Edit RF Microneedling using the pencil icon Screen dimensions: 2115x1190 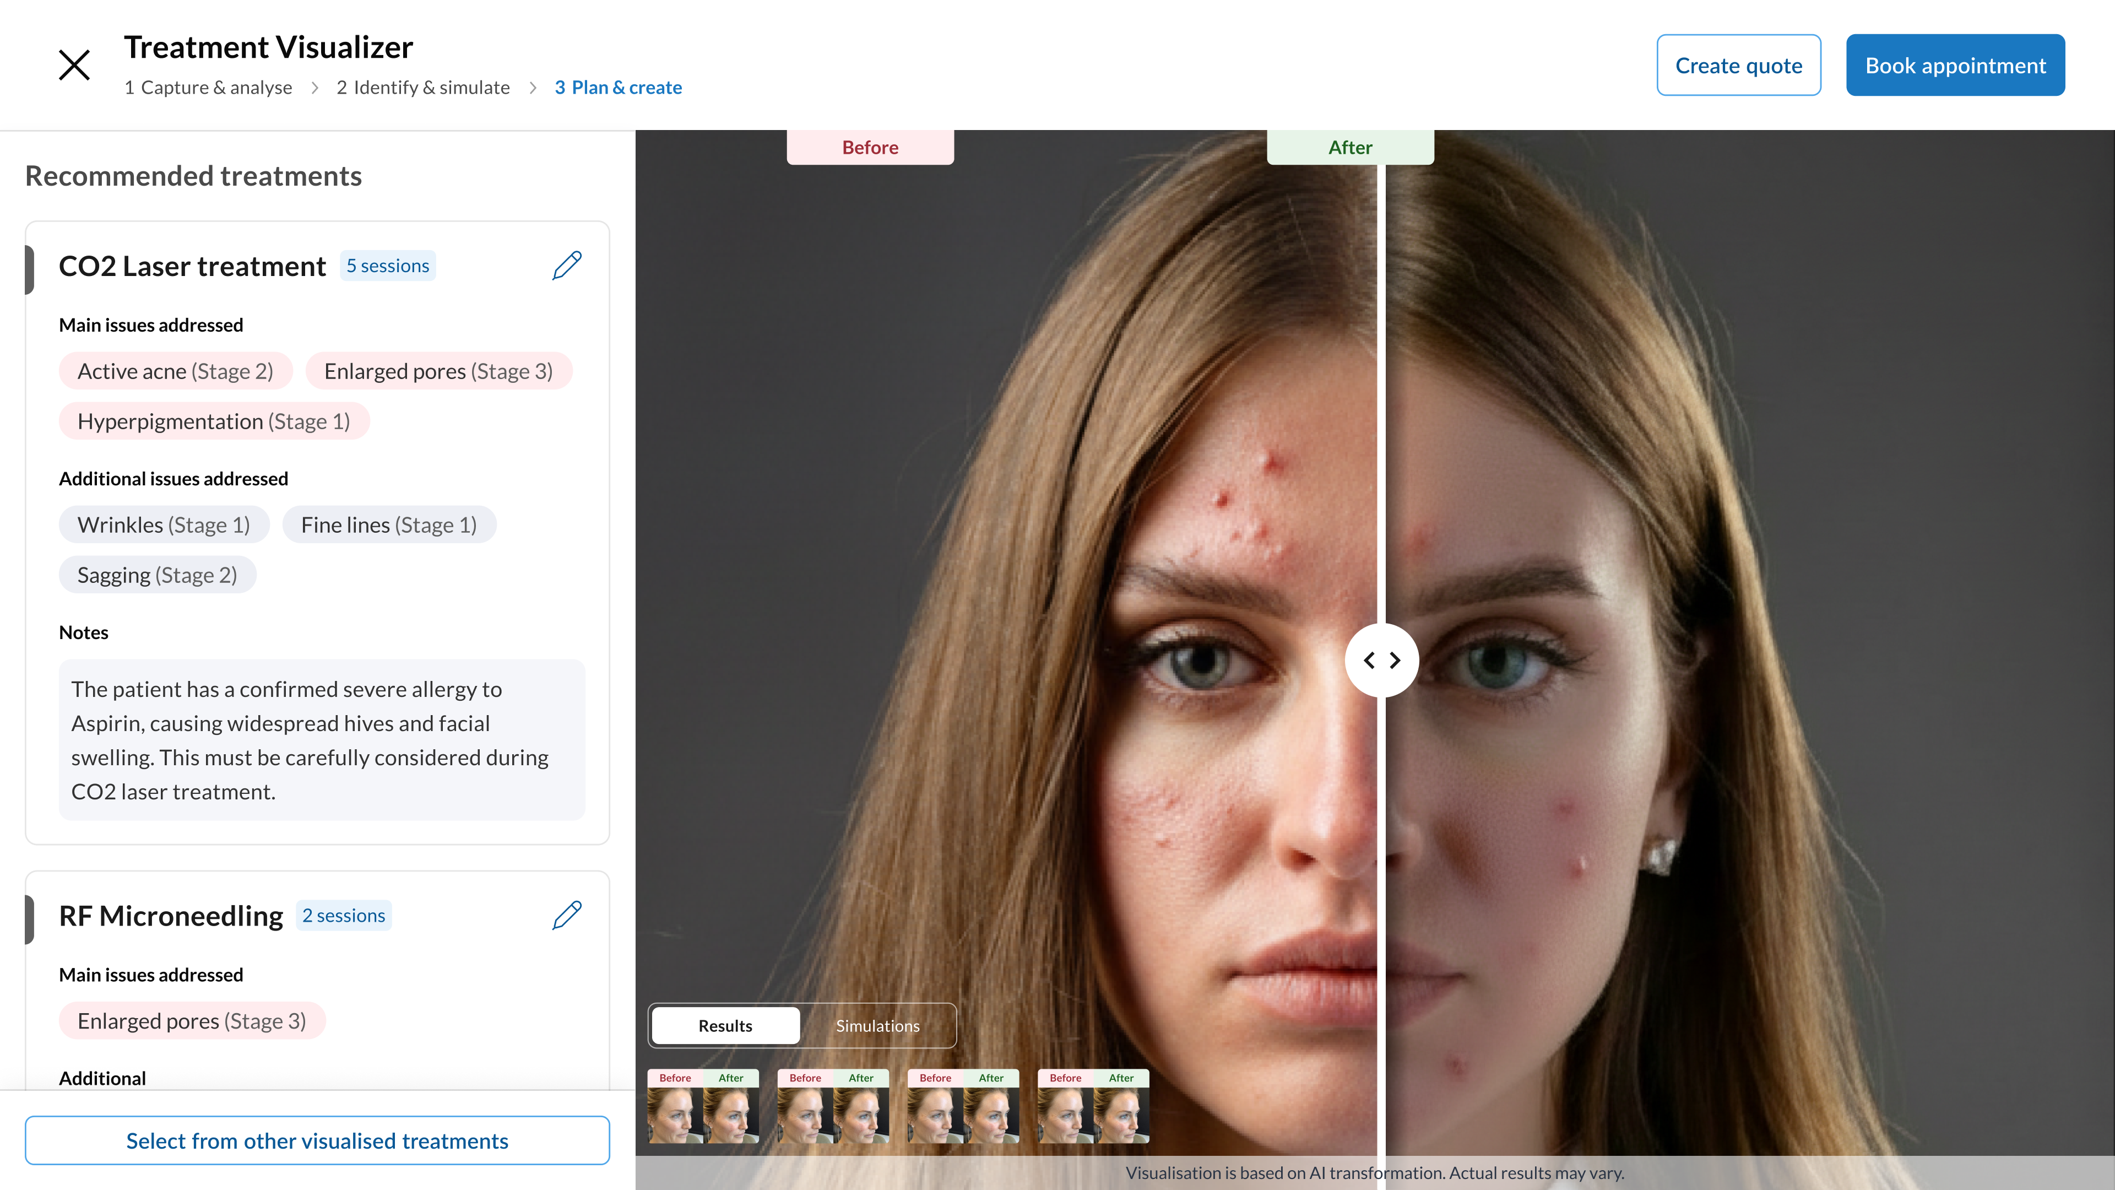coord(567,915)
